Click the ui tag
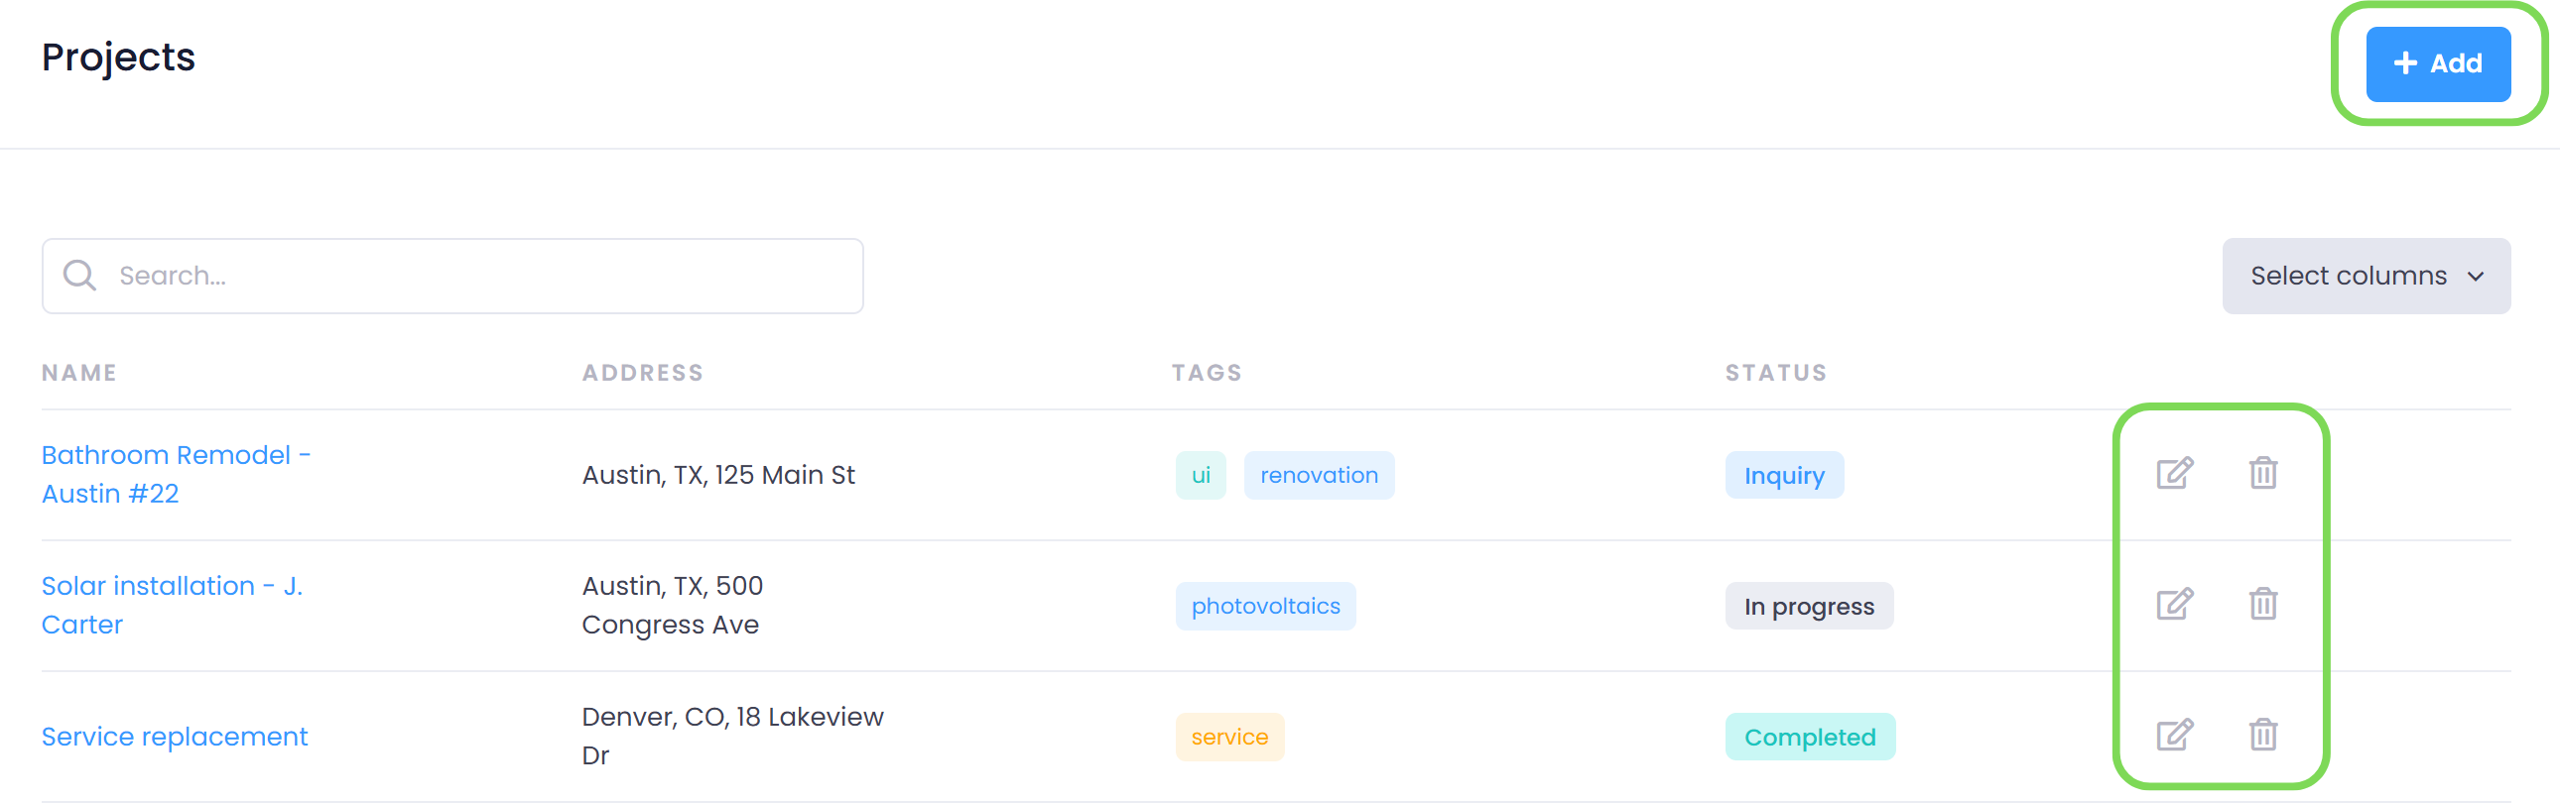Viewport: 2560px width, 805px height. (x=1201, y=476)
